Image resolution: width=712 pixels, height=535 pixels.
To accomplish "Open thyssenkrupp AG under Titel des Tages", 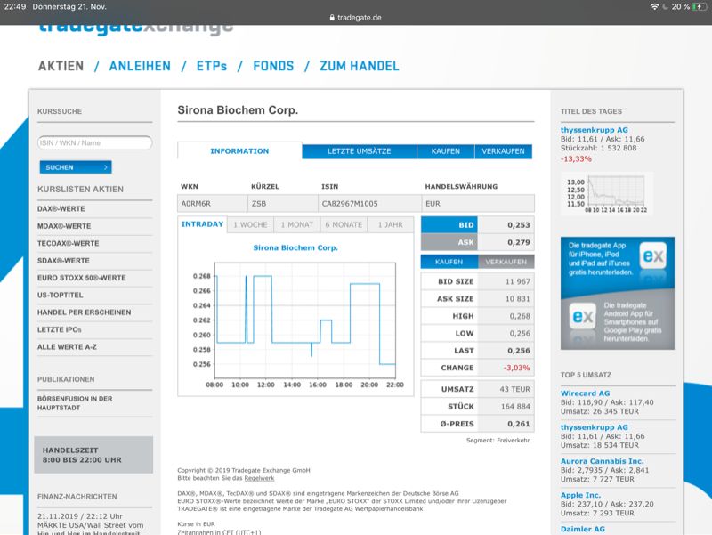I will [594, 130].
